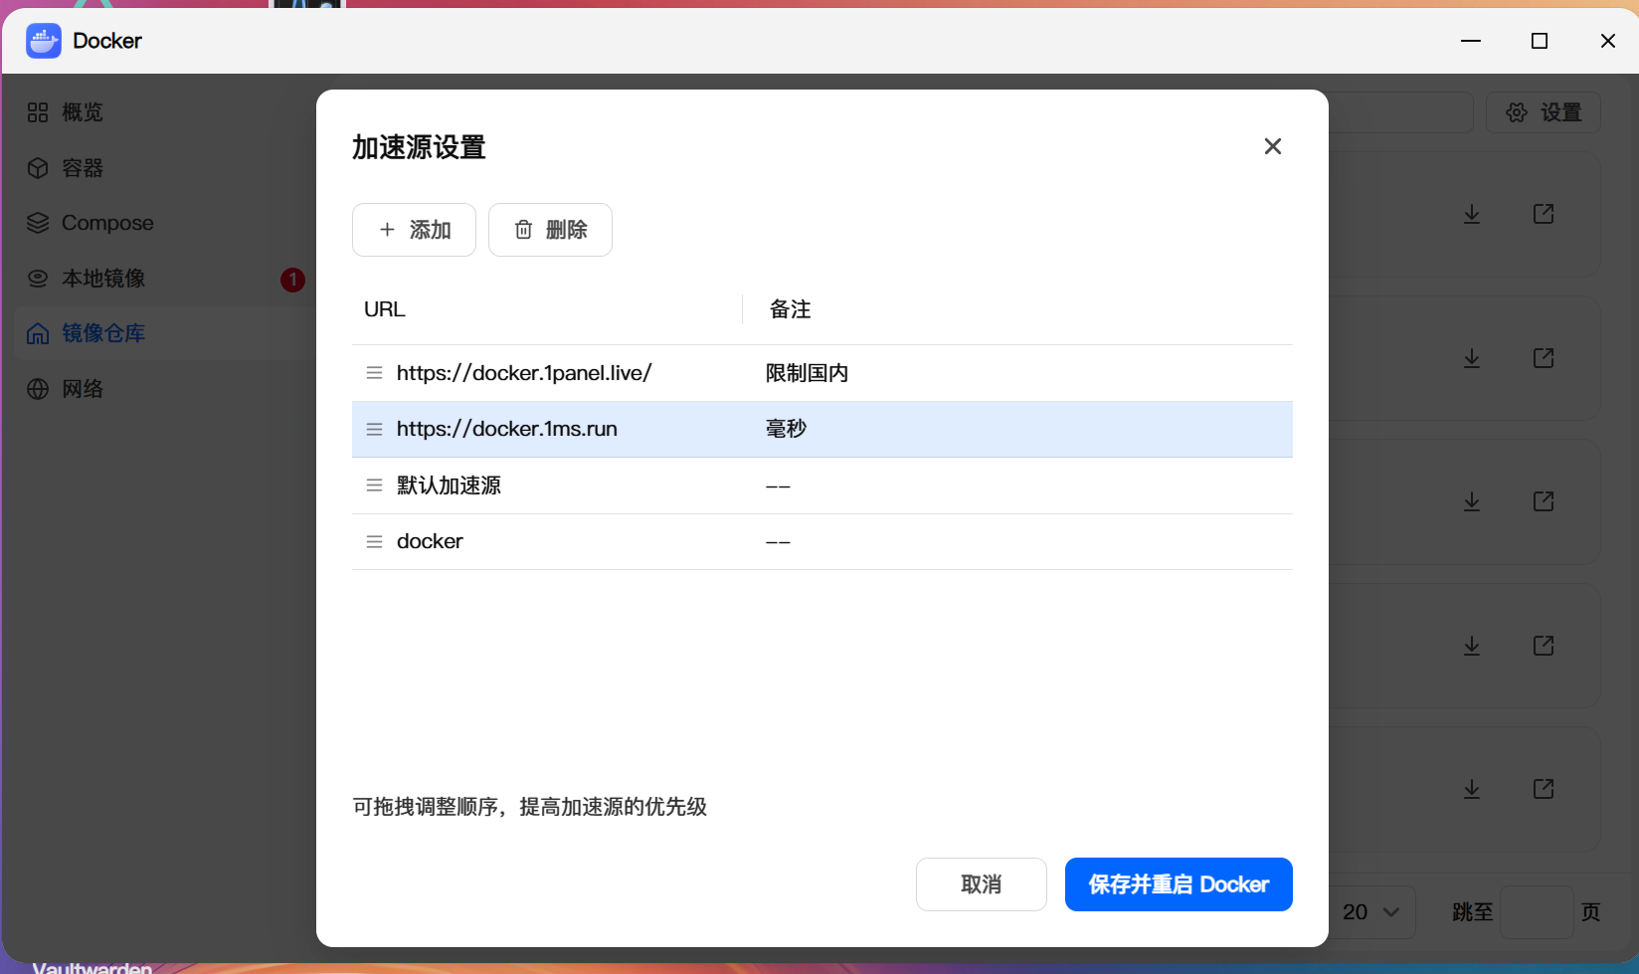Click 保存并重启 Docker button
Image resolution: width=1639 pixels, height=974 pixels.
coord(1179,884)
